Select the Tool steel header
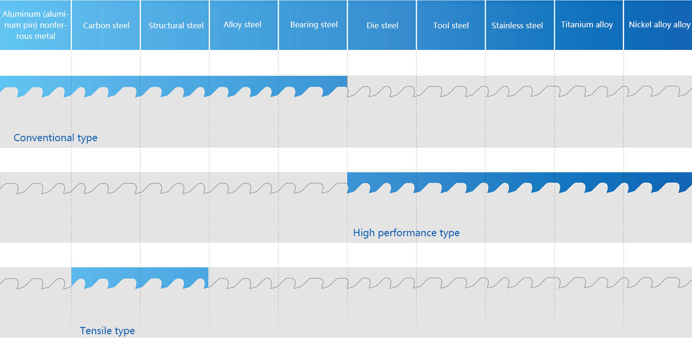Image resolution: width=692 pixels, height=338 pixels. [x=451, y=25]
